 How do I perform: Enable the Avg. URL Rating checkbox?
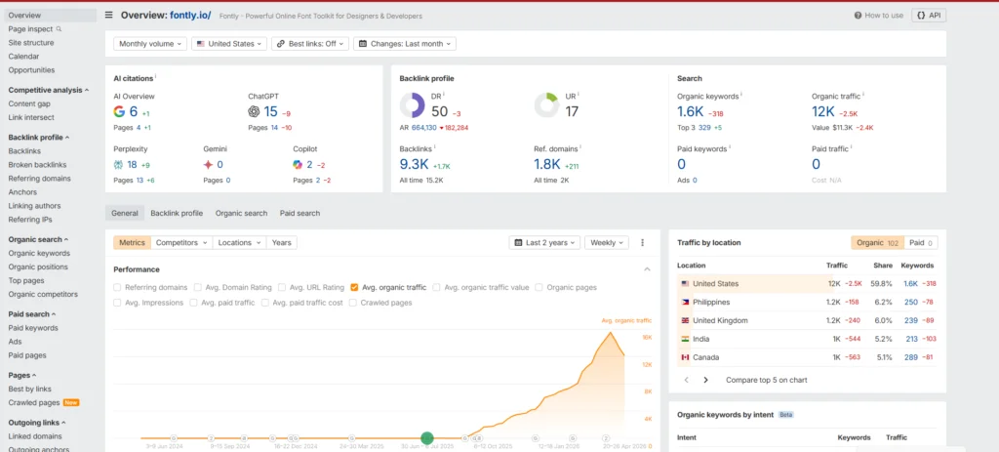[282, 288]
